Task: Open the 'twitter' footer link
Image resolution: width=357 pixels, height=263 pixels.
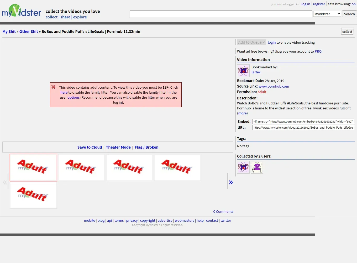Action: (x=226, y=221)
